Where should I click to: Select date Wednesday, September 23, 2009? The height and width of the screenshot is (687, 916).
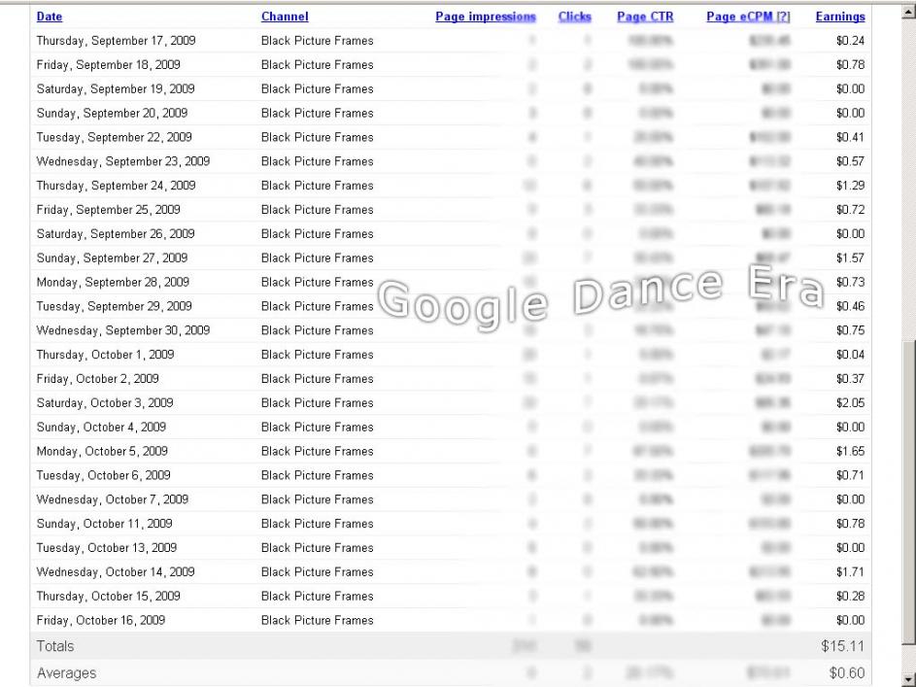(122, 161)
